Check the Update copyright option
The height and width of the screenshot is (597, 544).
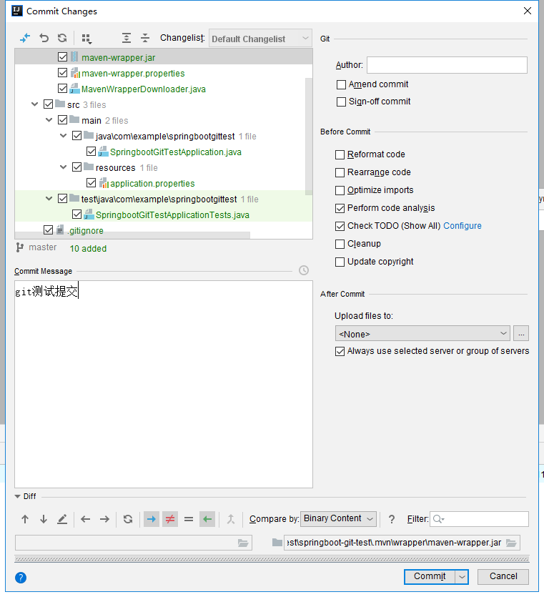tap(340, 262)
